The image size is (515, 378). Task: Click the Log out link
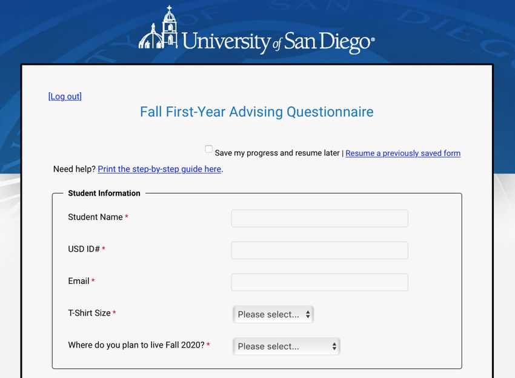[65, 96]
